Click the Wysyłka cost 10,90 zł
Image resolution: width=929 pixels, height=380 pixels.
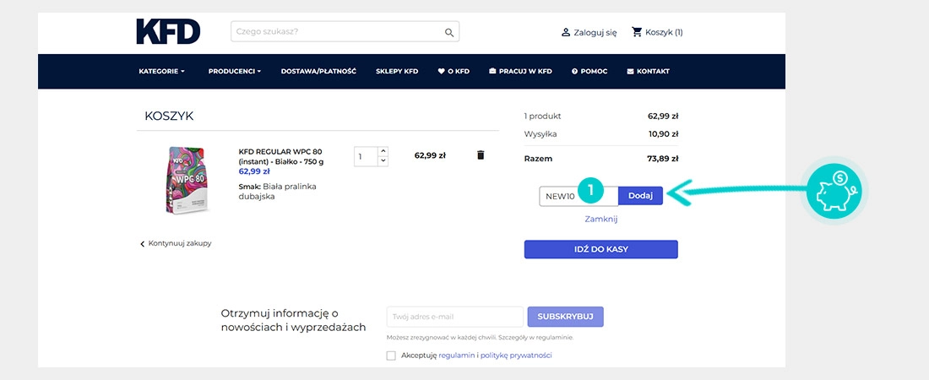point(664,134)
